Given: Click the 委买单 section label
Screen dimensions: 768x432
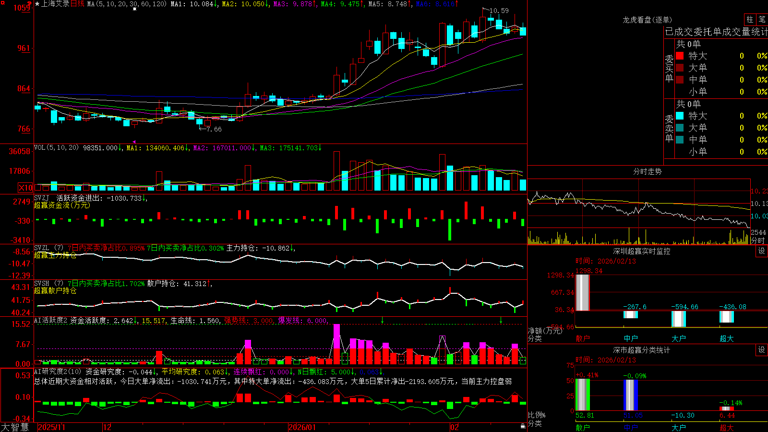Looking at the screenshot, I should coord(669,68).
